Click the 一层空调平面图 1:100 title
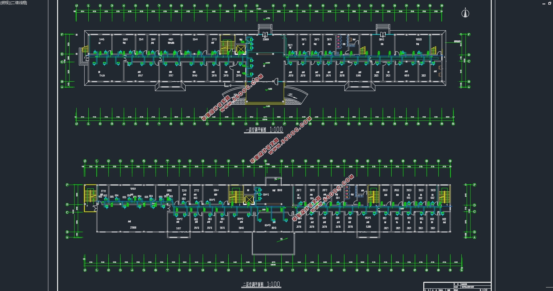 (x=263, y=130)
